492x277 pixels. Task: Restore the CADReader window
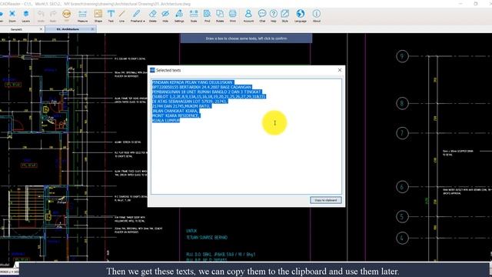tap(476, 4)
